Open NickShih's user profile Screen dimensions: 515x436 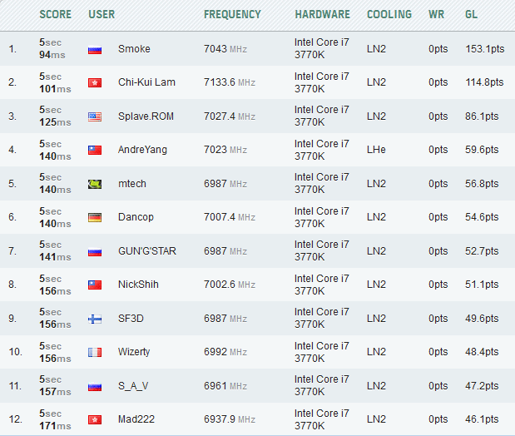[138, 285]
